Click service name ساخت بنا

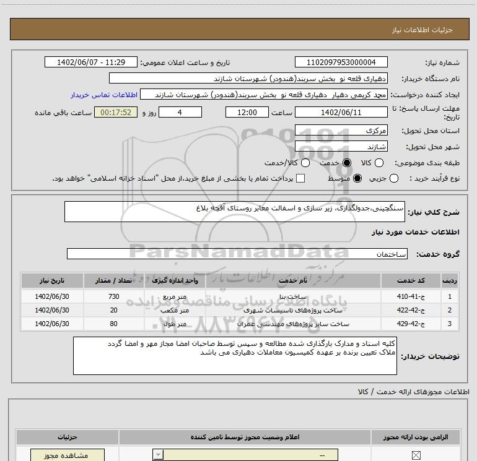pyautogui.click(x=293, y=296)
